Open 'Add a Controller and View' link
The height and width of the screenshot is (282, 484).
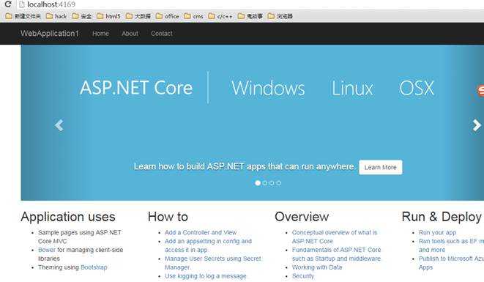(x=201, y=232)
